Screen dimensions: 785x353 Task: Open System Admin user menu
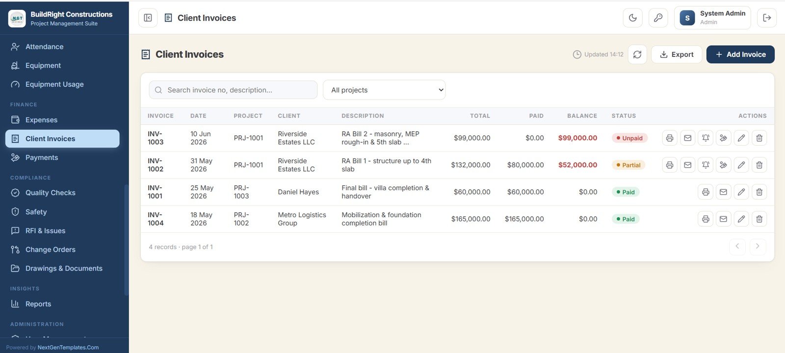click(712, 18)
